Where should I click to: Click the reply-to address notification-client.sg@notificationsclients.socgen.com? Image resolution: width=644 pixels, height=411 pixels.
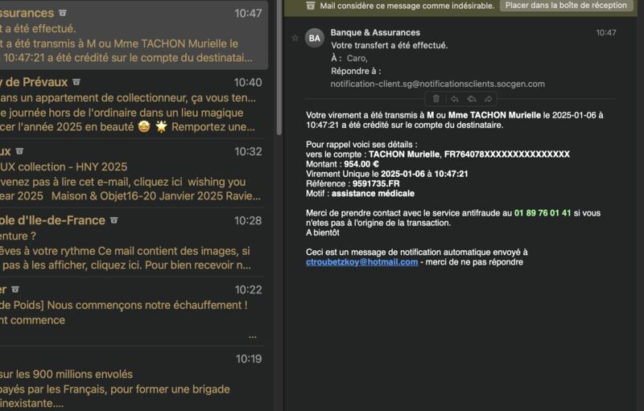tap(438, 84)
